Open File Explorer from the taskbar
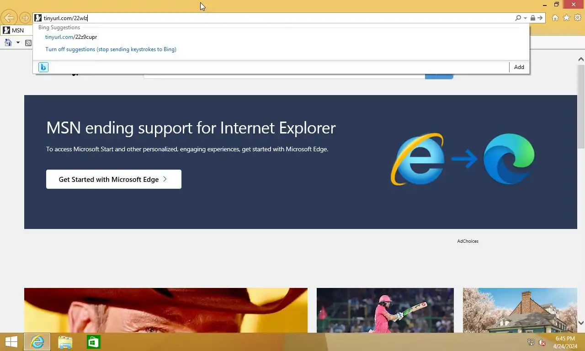 point(65,342)
